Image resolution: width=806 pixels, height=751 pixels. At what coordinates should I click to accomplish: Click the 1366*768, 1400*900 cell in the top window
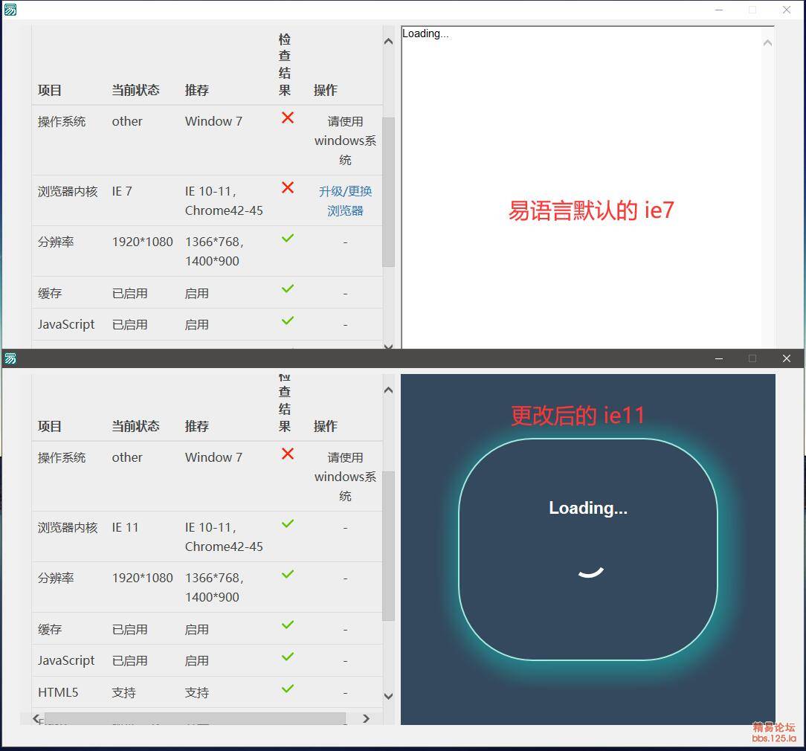pos(215,251)
